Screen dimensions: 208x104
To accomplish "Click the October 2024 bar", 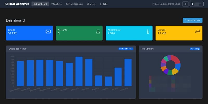I will (x=30, y=73).
